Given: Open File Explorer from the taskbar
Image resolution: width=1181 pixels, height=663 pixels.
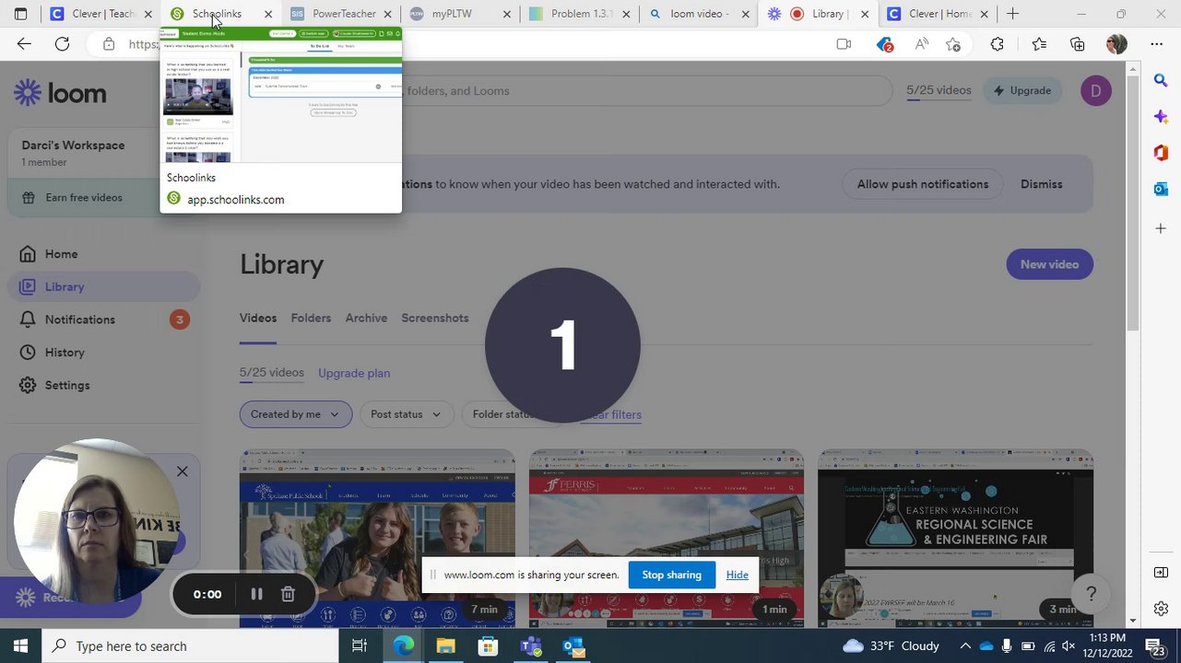Looking at the screenshot, I should 445,646.
